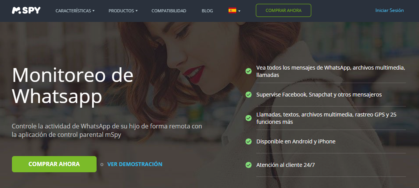Click the 'Monitoreo de Whatsapp' heading
Screen dimensions: 419x188
click(73, 86)
